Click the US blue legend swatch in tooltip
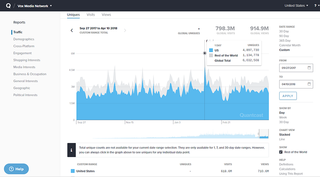The width and height of the screenshot is (320, 177). pyautogui.click(x=211, y=50)
